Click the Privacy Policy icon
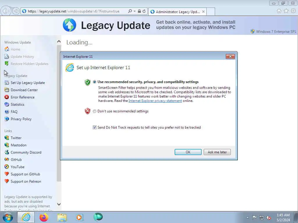 (x=7, y=119)
